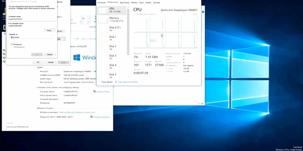Open the App history tab
Viewport: 303px width, 151px height.
124,2
